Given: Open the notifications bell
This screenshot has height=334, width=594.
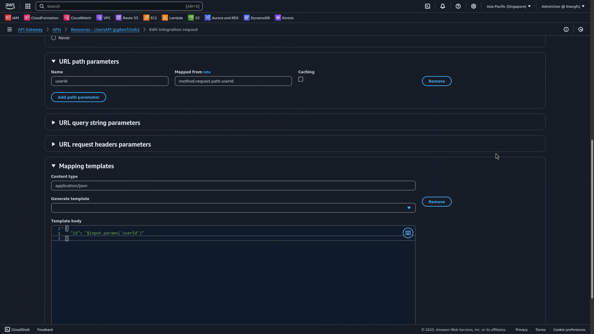Looking at the screenshot, I should [443, 6].
